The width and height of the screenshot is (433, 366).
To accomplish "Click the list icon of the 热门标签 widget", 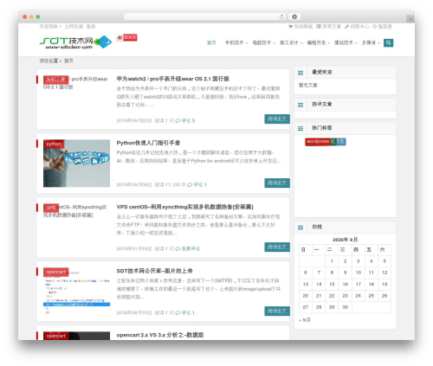I will tap(301, 129).
